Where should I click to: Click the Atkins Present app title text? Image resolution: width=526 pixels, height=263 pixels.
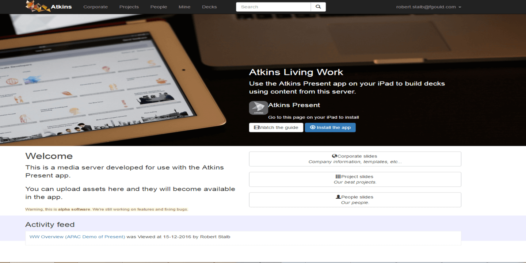point(294,105)
